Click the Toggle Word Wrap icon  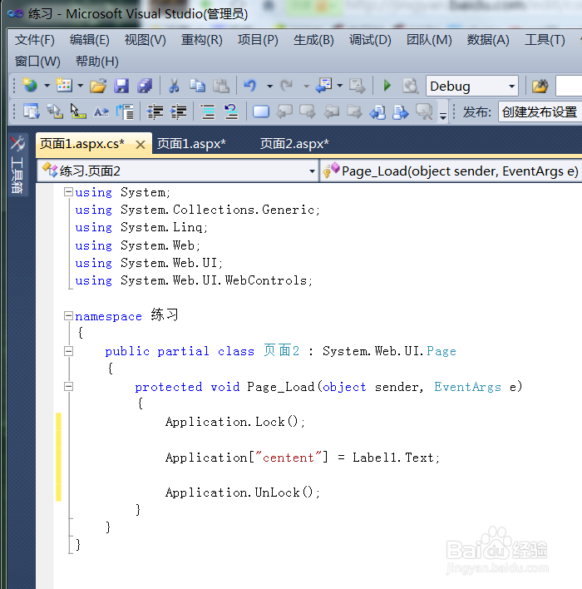125,111
